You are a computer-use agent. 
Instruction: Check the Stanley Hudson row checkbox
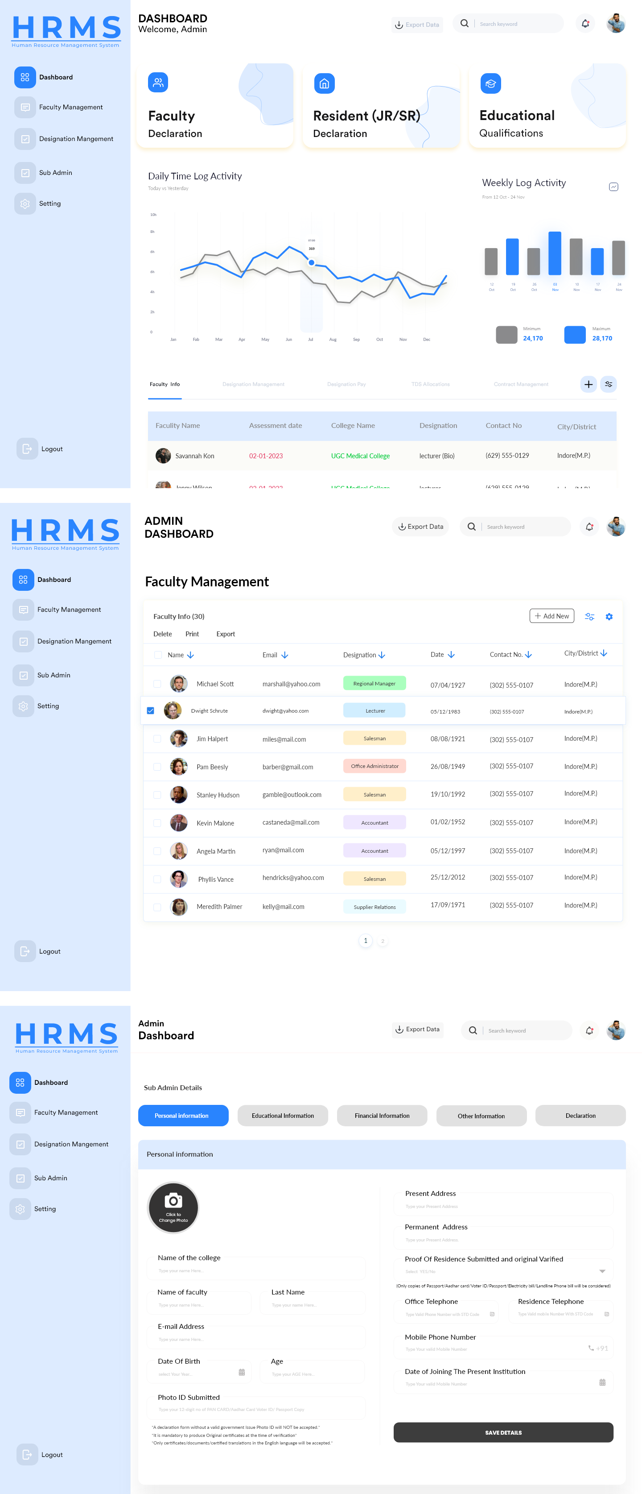[157, 795]
